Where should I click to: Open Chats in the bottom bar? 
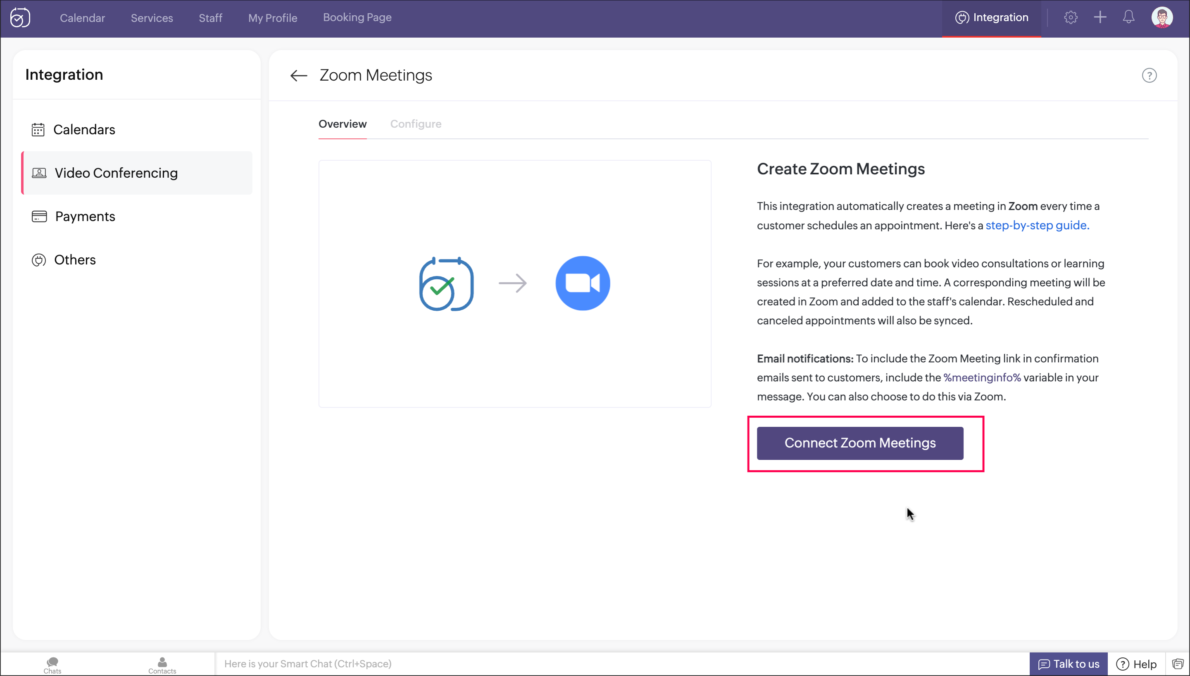pos(52,665)
